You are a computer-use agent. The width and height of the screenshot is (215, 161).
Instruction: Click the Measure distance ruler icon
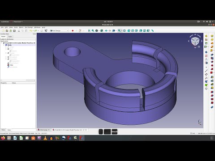coord(152,30)
